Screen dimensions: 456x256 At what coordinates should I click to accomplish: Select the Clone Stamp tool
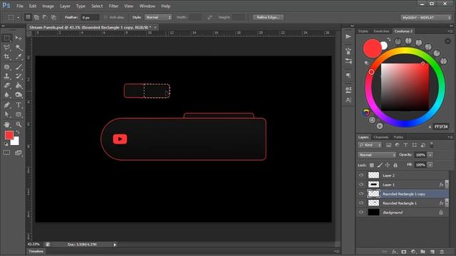click(x=6, y=76)
